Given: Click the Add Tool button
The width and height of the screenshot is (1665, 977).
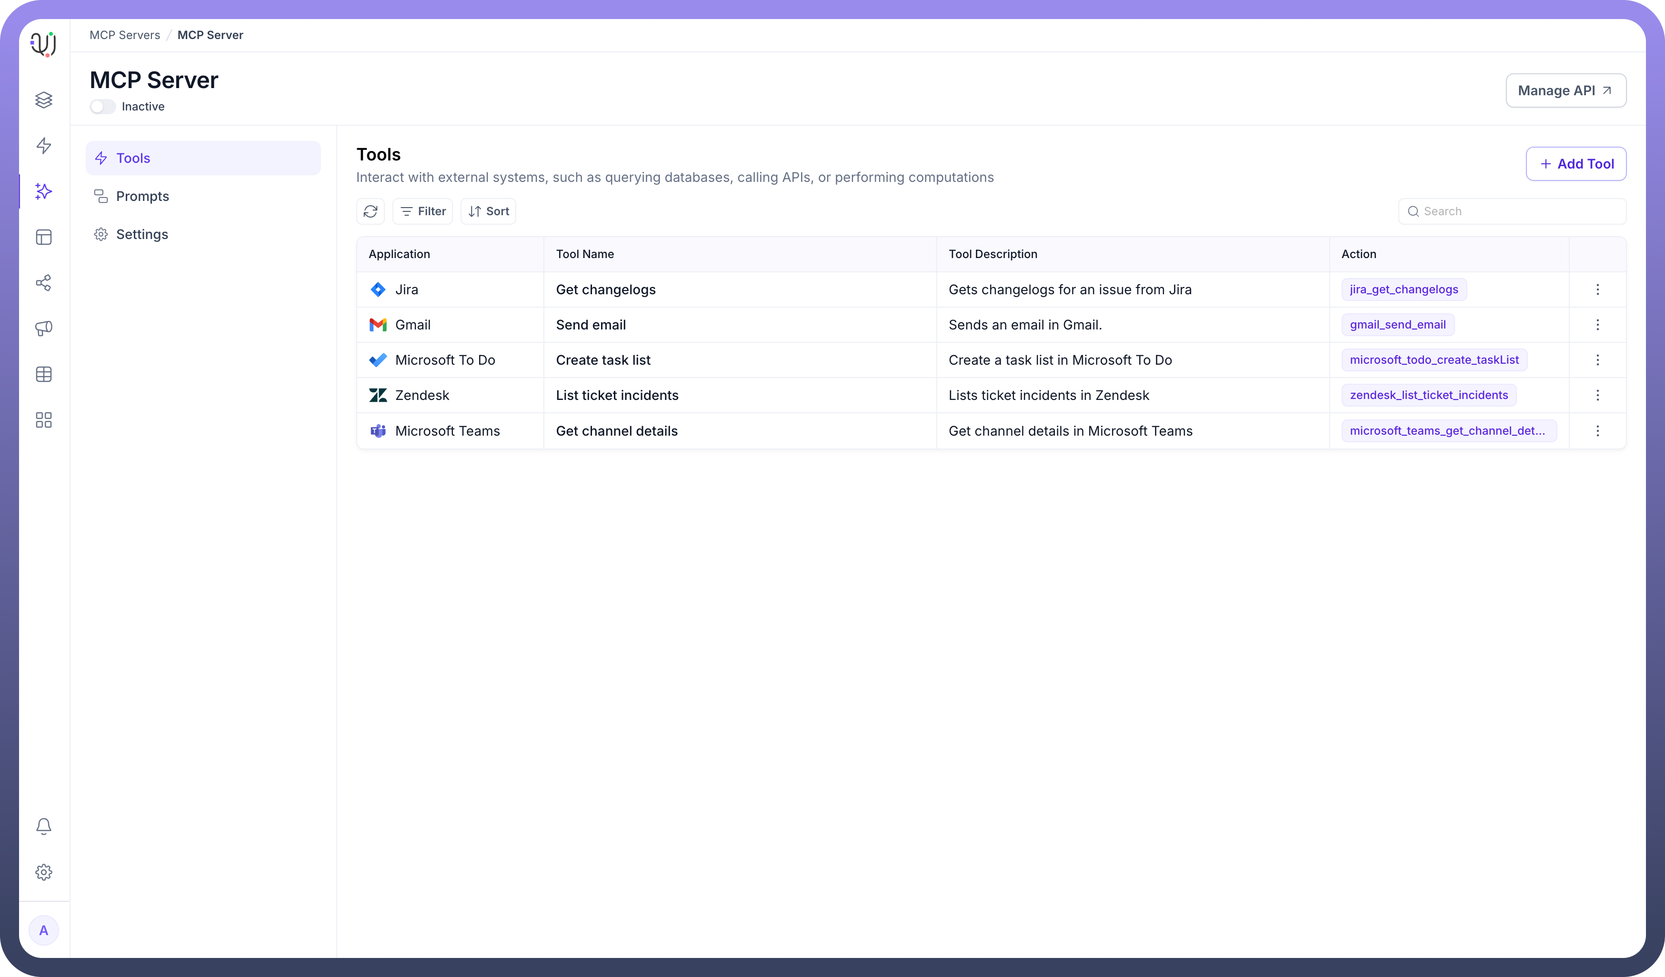Looking at the screenshot, I should (1576, 164).
